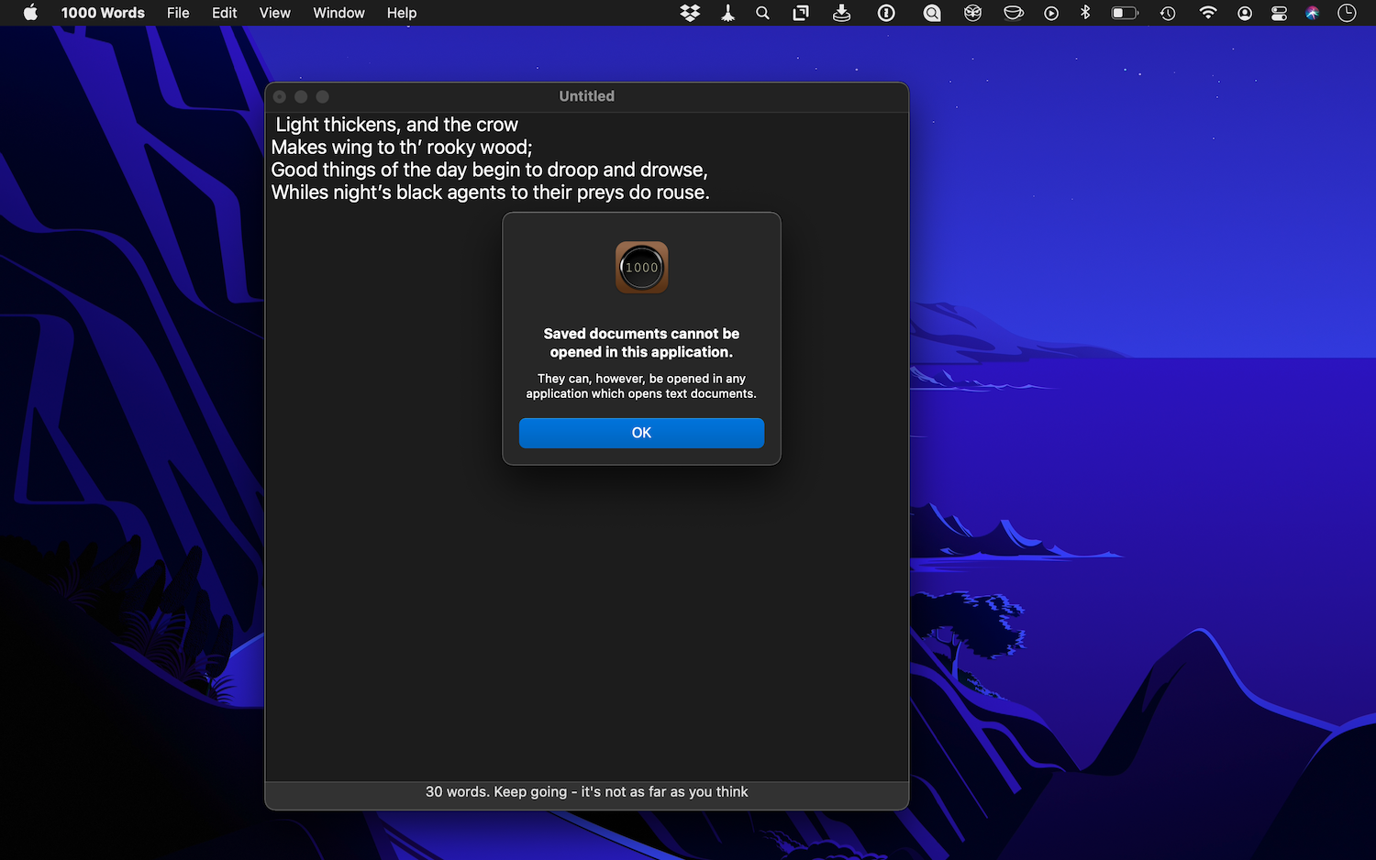1376x860 pixels.
Task: Check the battery status icon
Action: [x=1125, y=13]
